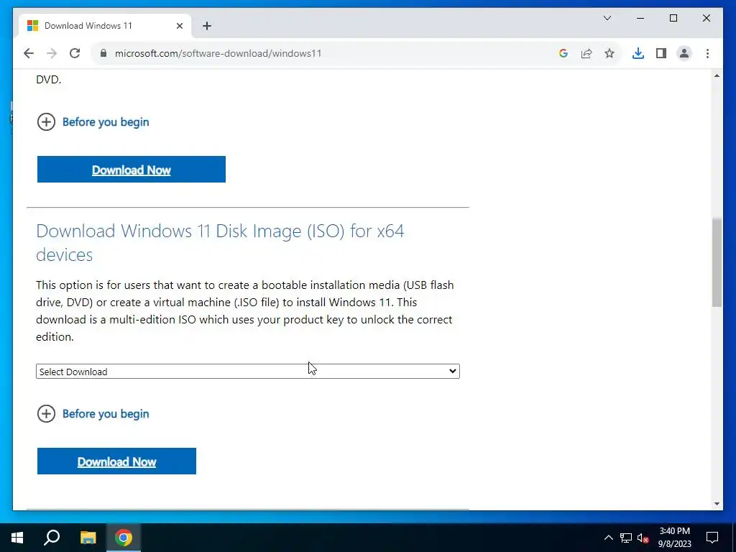The image size is (736, 552).
Task: Click the Chrome taskbar icon
Action: 124,538
